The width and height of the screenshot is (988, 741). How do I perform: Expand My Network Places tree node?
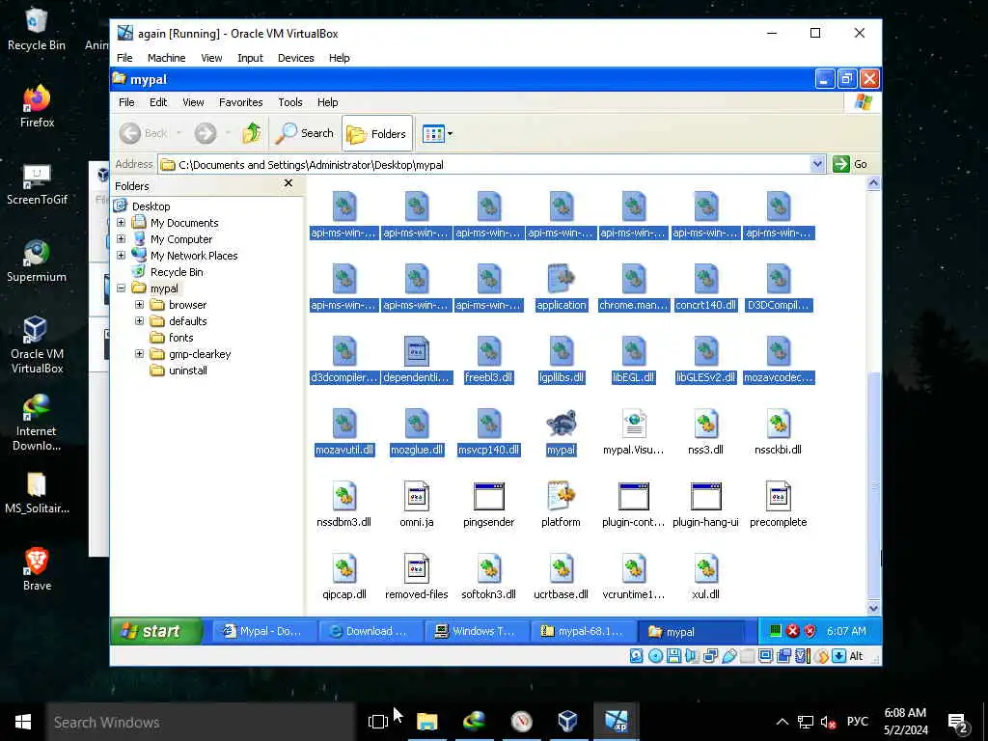[x=121, y=255]
